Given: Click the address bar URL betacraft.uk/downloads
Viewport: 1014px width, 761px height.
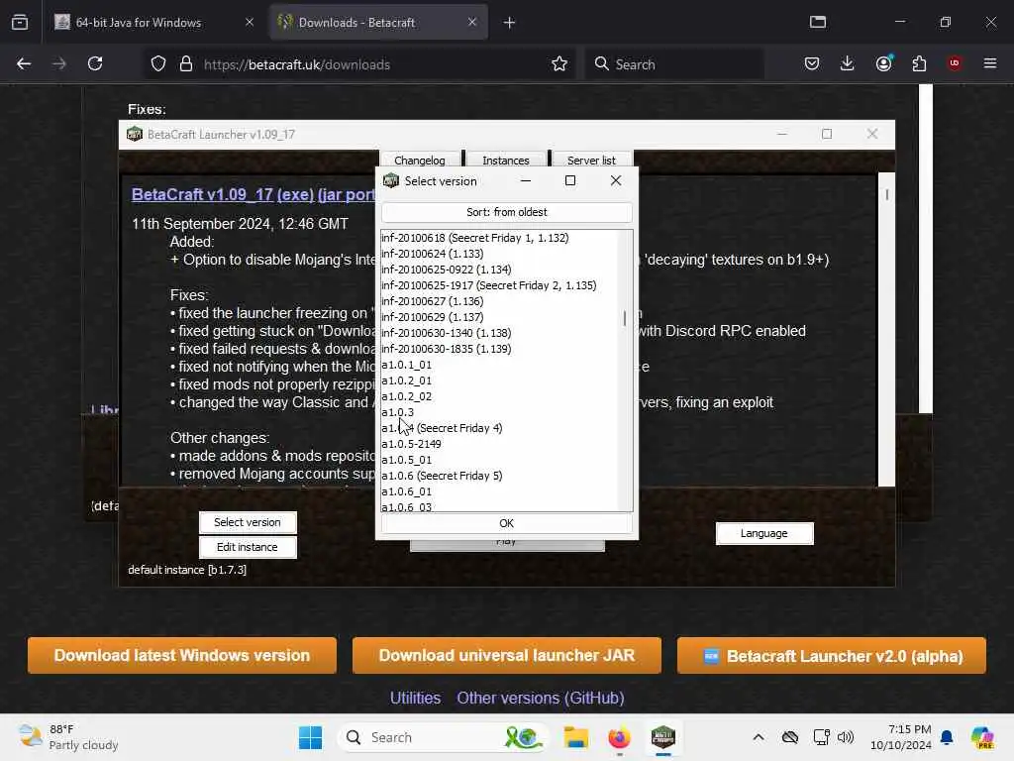Looking at the screenshot, I should 297,64.
